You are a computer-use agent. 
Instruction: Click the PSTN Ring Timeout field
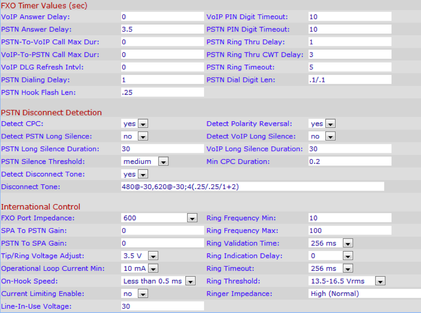pos(349,67)
